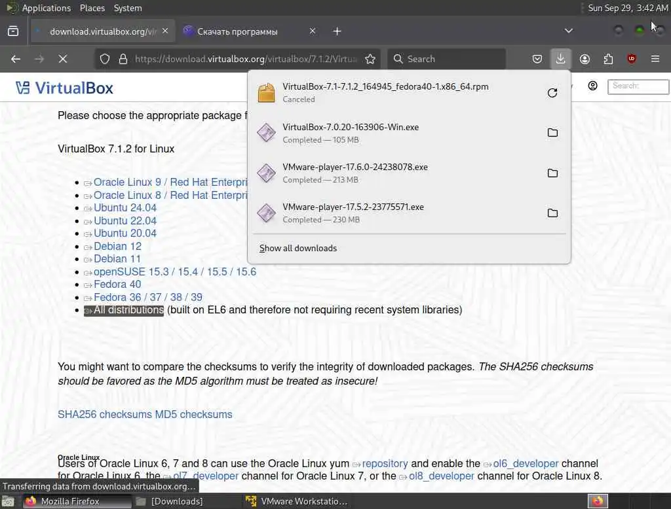
Task: Click Show all downloads
Action: pyautogui.click(x=298, y=249)
